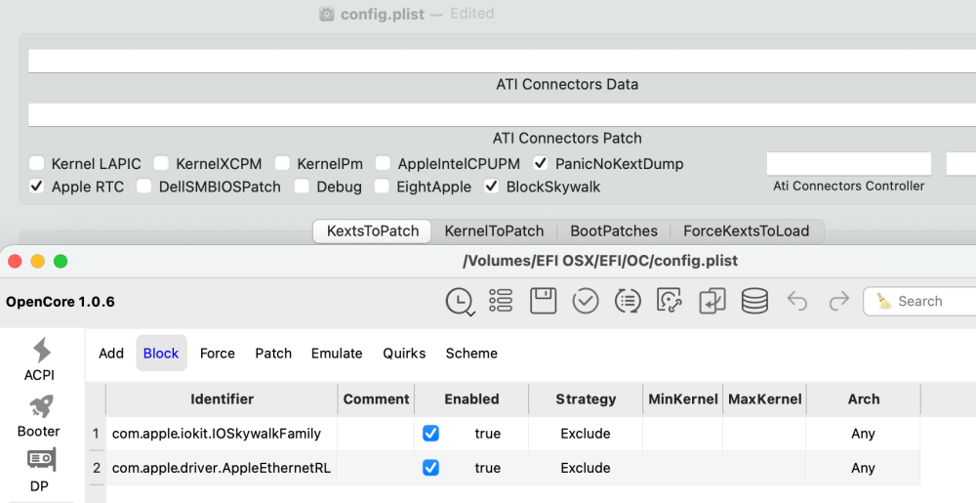Click the Strategy column header
Image resolution: width=976 pixels, height=503 pixels.
585,399
